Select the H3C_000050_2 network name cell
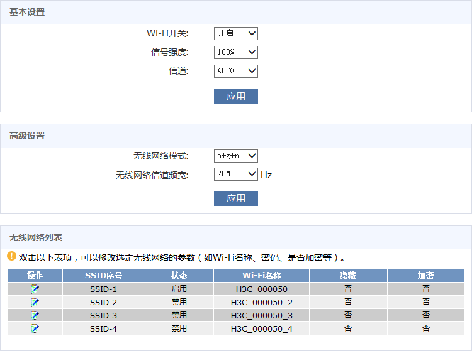 pos(261,302)
